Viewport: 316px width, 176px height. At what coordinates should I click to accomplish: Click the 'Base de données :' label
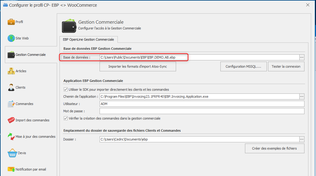pyautogui.click(x=76, y=57)
